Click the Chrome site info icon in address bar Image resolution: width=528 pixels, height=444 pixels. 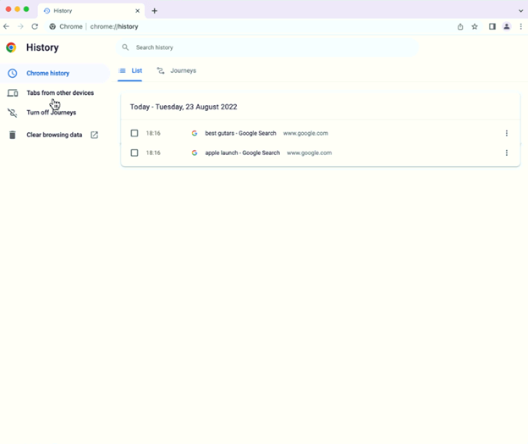(52, 26)
